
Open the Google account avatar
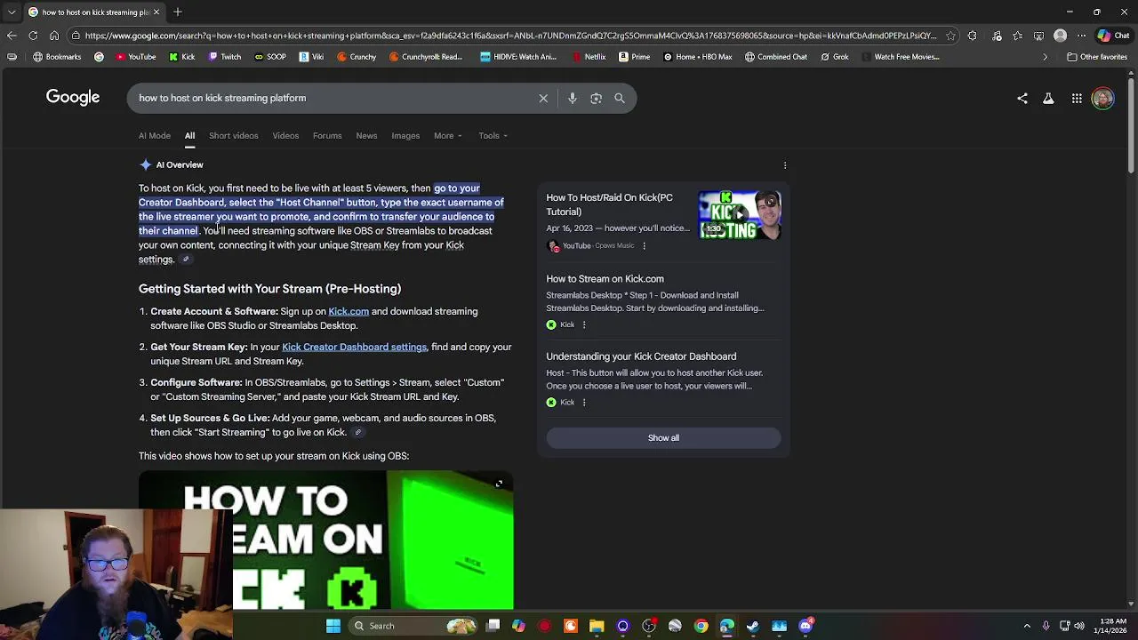point(1102,99)
